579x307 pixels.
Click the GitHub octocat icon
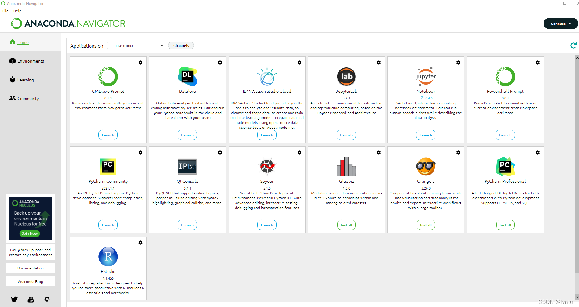(47, 299)
